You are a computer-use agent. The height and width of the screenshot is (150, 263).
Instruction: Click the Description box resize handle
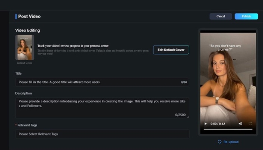(187, 117)
